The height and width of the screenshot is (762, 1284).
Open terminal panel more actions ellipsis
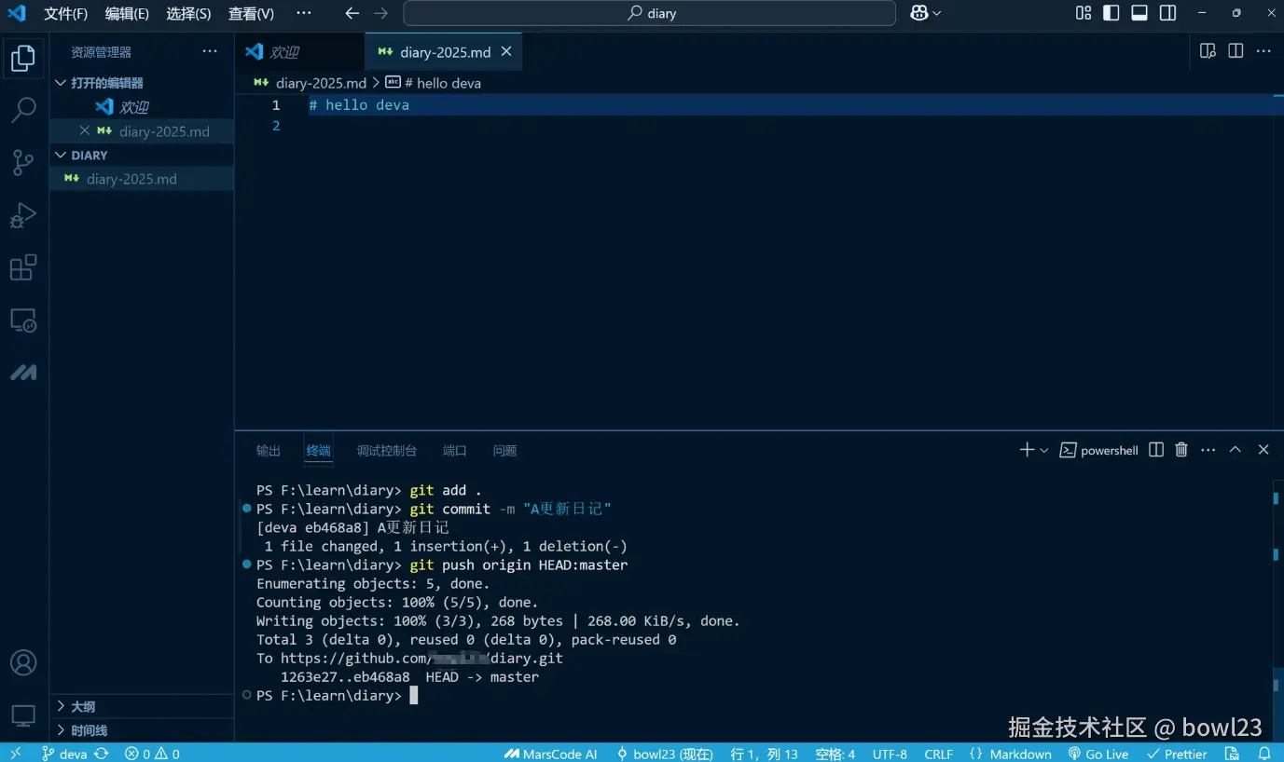(x=1208, y=450)
